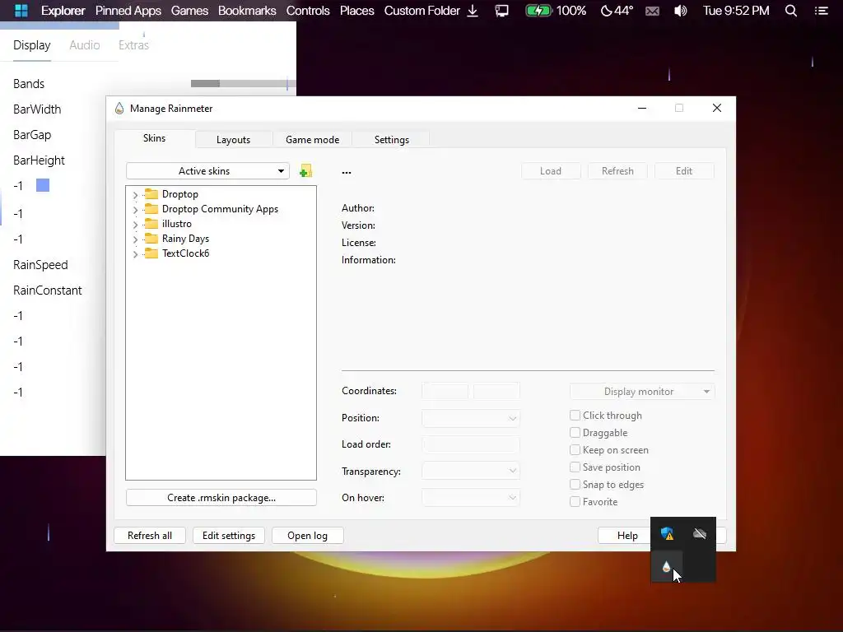Expand the Rainy Days tree node
This screenshot has height=632, width=843.
[136, 239]
